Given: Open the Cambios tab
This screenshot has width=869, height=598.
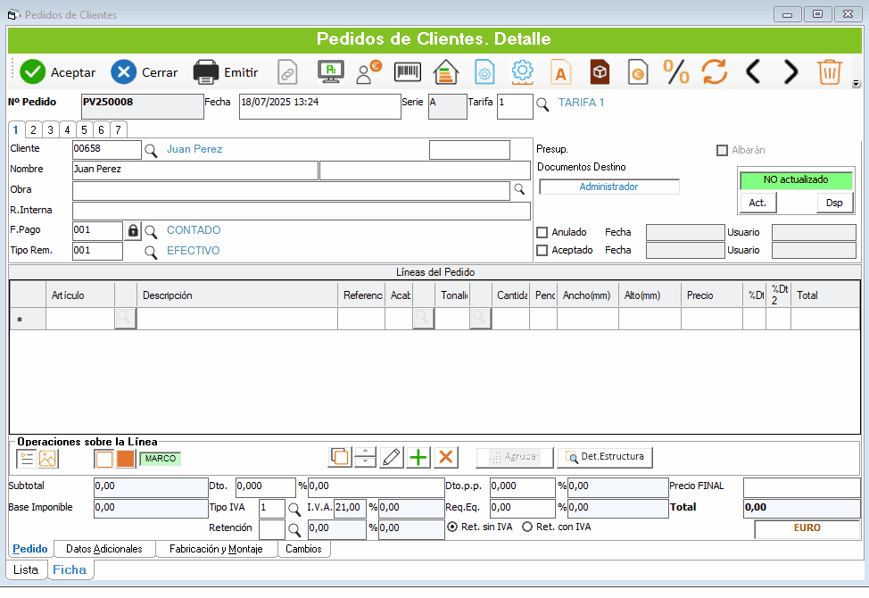Looking at the screenshot, I should [x=303, y=549].
